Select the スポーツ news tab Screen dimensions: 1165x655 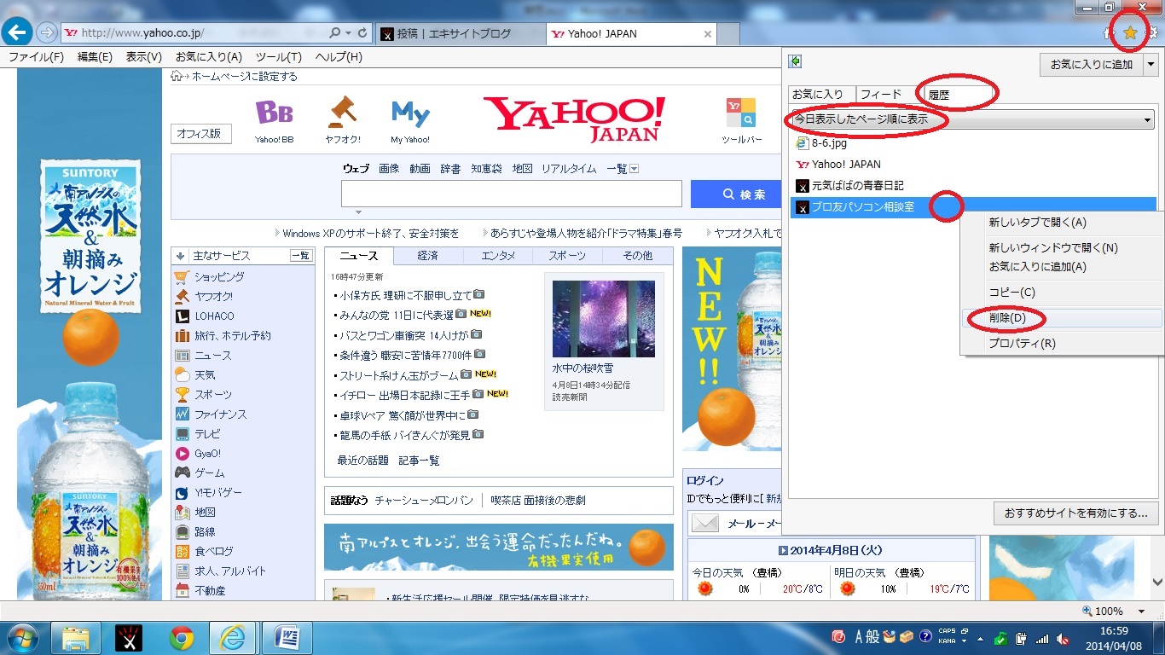coord(567,256)
